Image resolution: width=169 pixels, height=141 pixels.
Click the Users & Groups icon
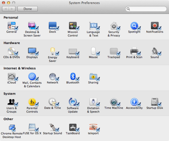coord(11,102)
